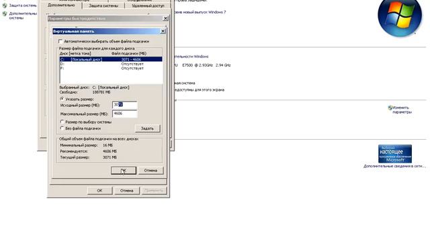Click Отмена in Performance Options dialog
430x242 pixels.
click(126, 190)
